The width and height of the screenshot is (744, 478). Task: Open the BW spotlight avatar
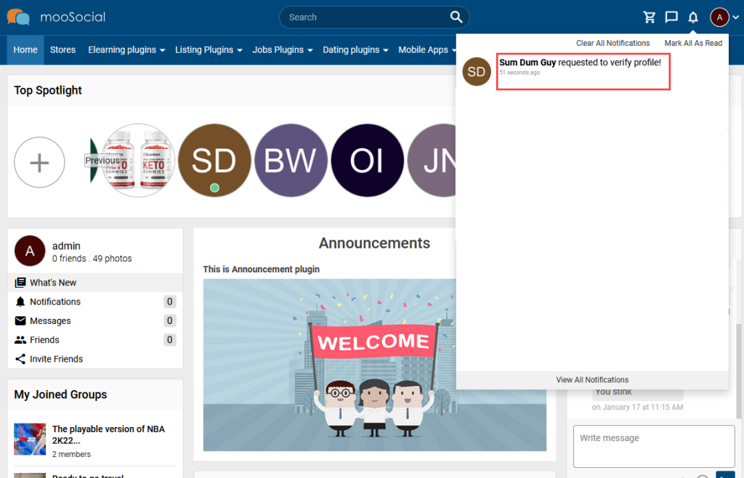(x=291, y=161)
